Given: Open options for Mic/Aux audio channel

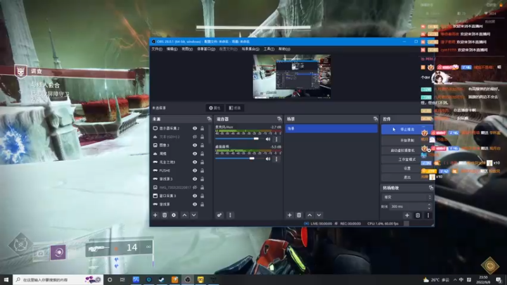Looking at the screenshot, I should (276, 139).
